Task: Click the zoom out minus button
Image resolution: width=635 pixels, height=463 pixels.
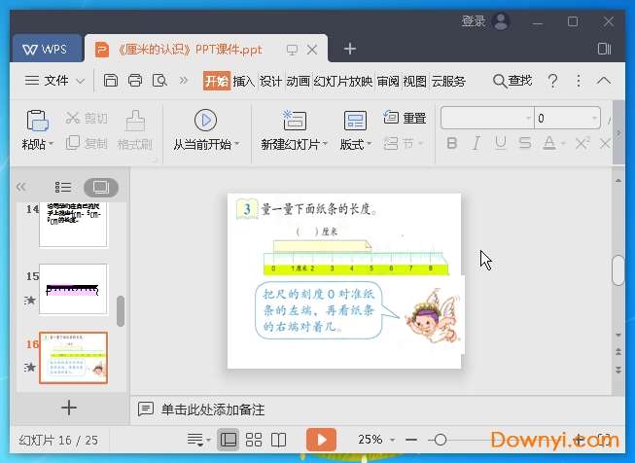Action: click(411, 440)
